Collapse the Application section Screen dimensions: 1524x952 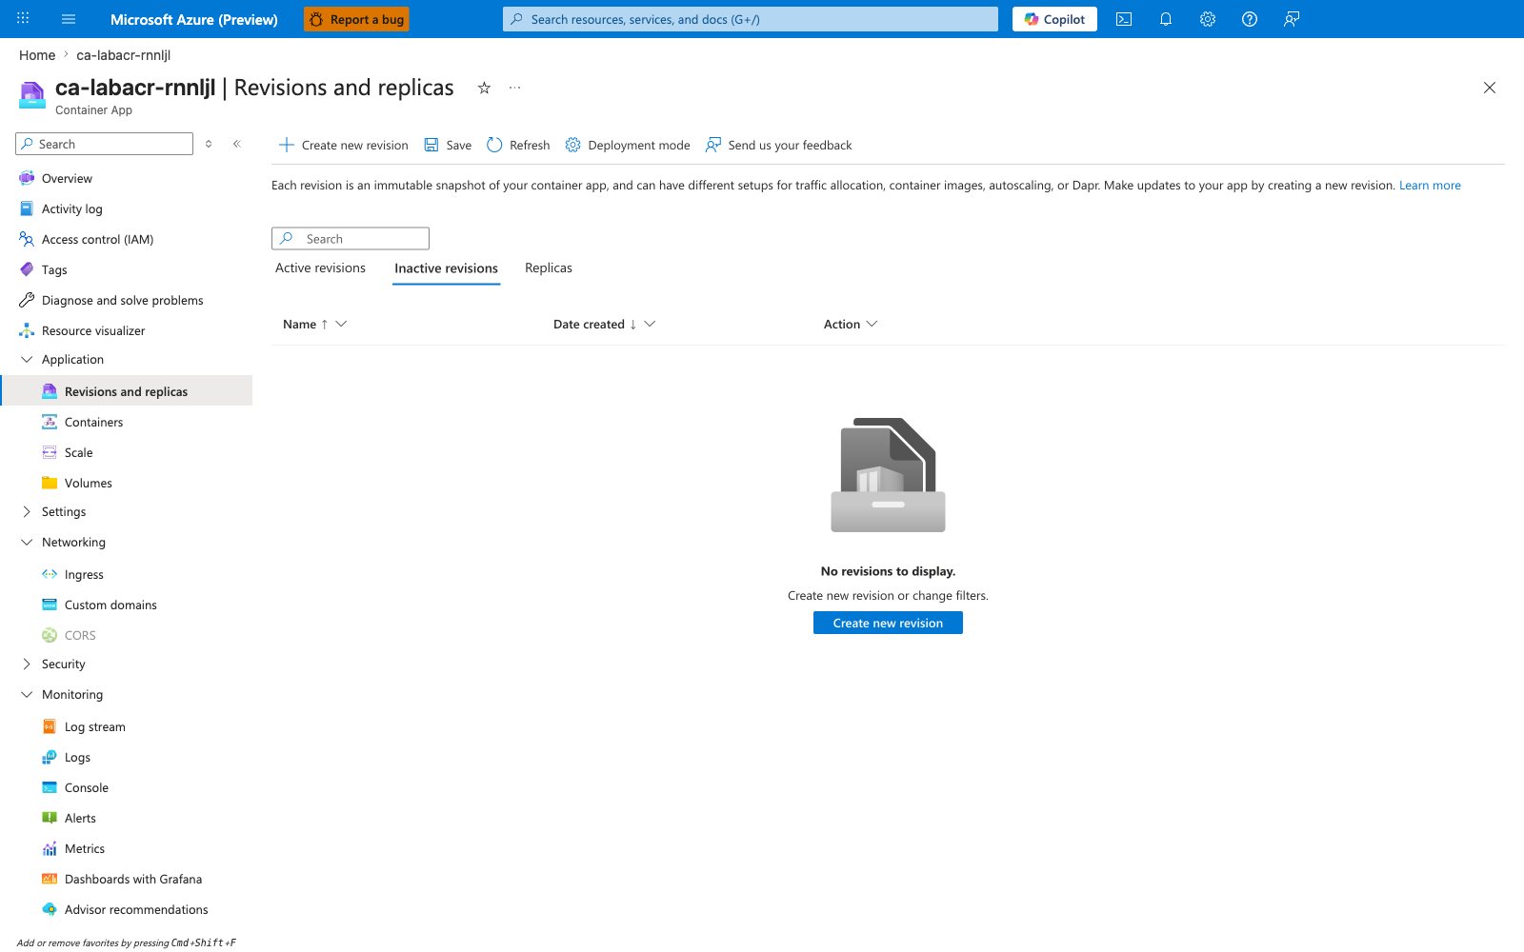(27, 359)
